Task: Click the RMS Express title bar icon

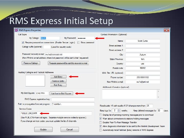Action: point(16,30)
